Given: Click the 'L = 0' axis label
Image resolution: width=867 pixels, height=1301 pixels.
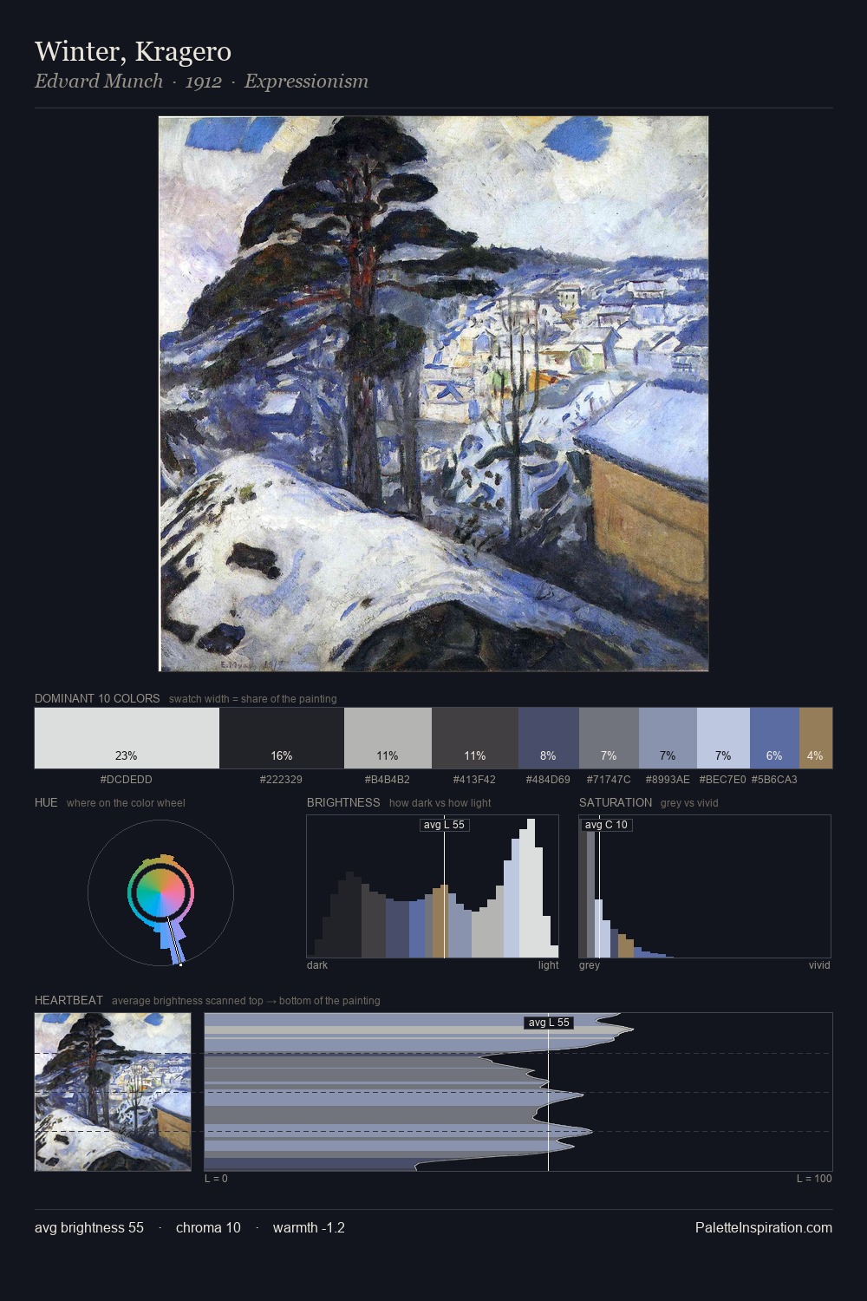Looking at the screenshot, I should coord(216,1178).
